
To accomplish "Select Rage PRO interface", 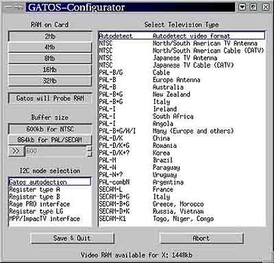I will pyautogui.click(x=49, y=204).
